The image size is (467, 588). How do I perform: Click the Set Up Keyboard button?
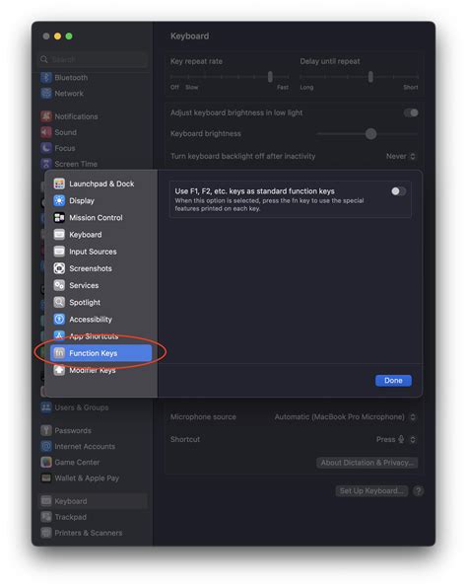371,490
